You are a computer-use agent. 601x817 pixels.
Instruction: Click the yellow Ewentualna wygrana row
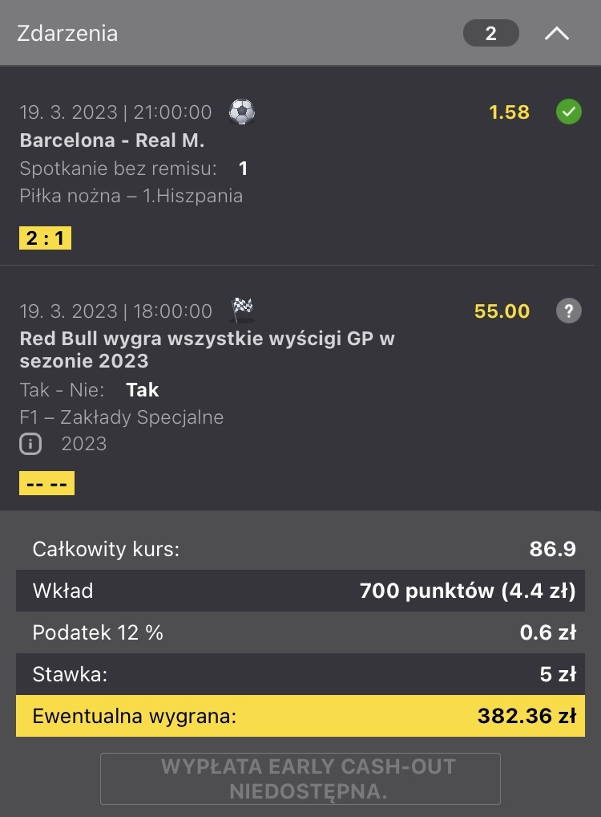click(x=300, y=716)
